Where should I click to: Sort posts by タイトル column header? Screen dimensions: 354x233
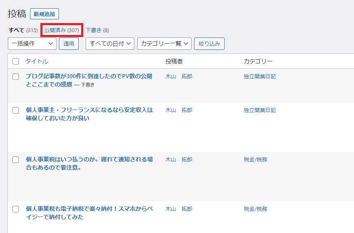[37, 61]
